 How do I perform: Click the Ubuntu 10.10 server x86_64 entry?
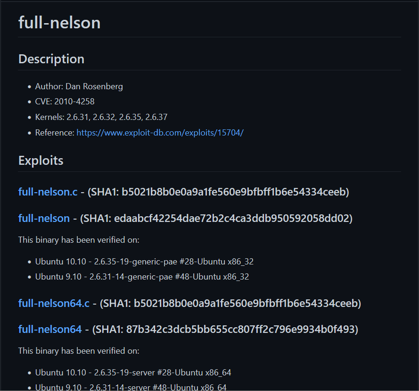(x=133, y=373)
